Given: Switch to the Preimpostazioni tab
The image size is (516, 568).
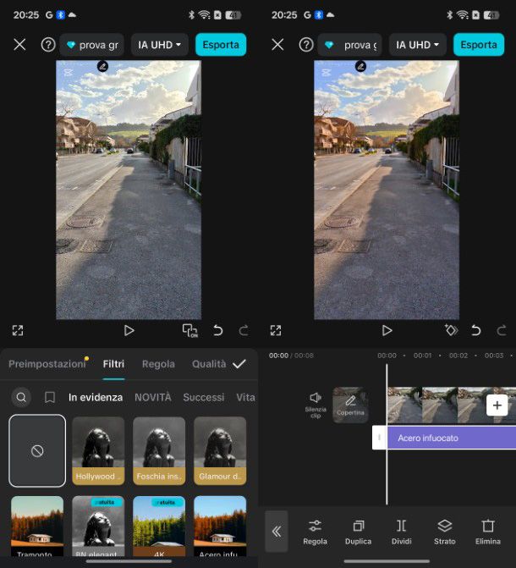Looking at the screenshot, I should click(46, 364).
